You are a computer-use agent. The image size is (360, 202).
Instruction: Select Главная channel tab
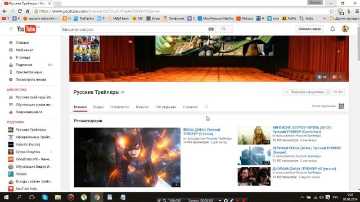80,107
